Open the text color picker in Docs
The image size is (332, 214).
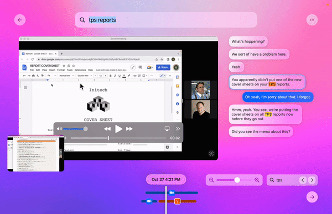click(x=124, y=76)
